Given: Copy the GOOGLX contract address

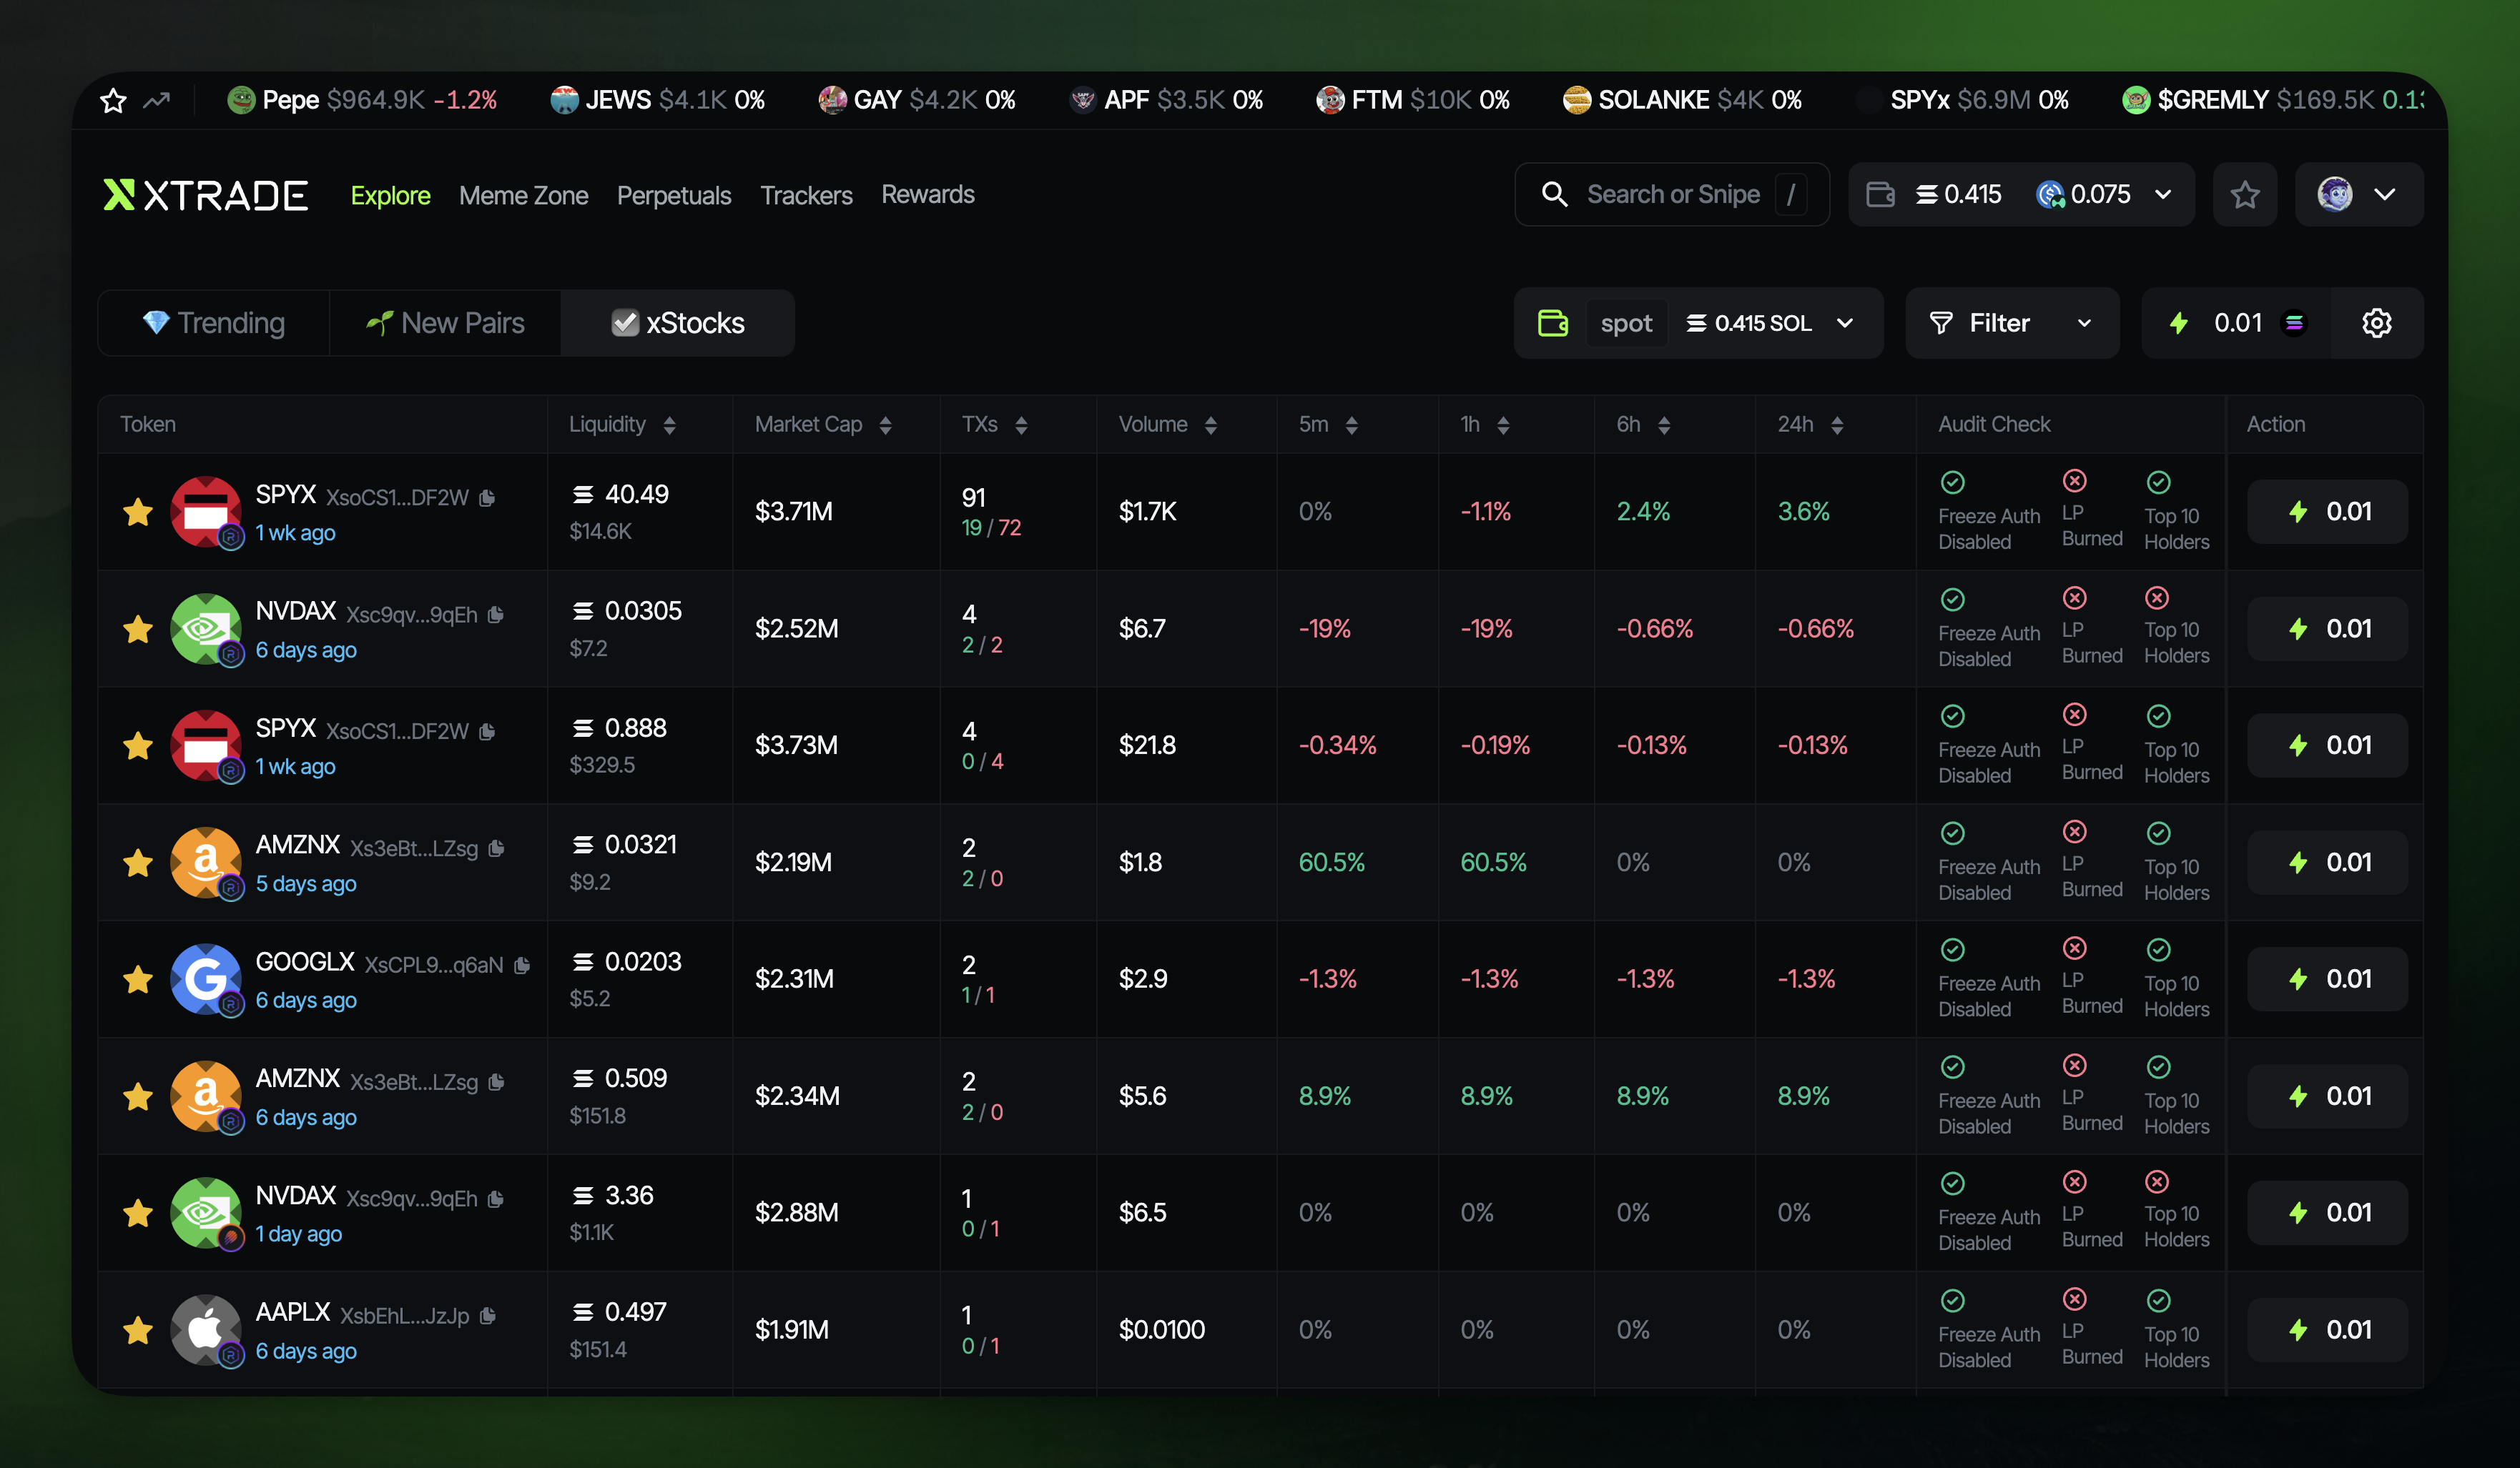Looking at the screenshot, I should (522, 966).
